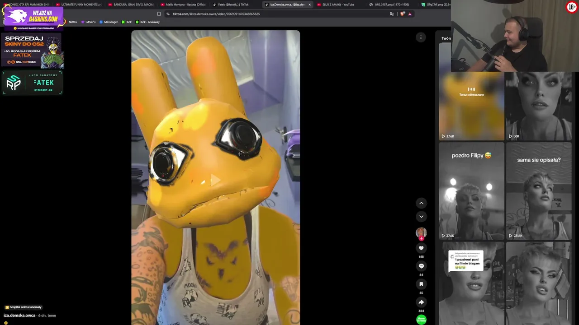Like the TikTok video with the heart icon
The height and width of the screenshot is (325, 579).
[421, 248]
